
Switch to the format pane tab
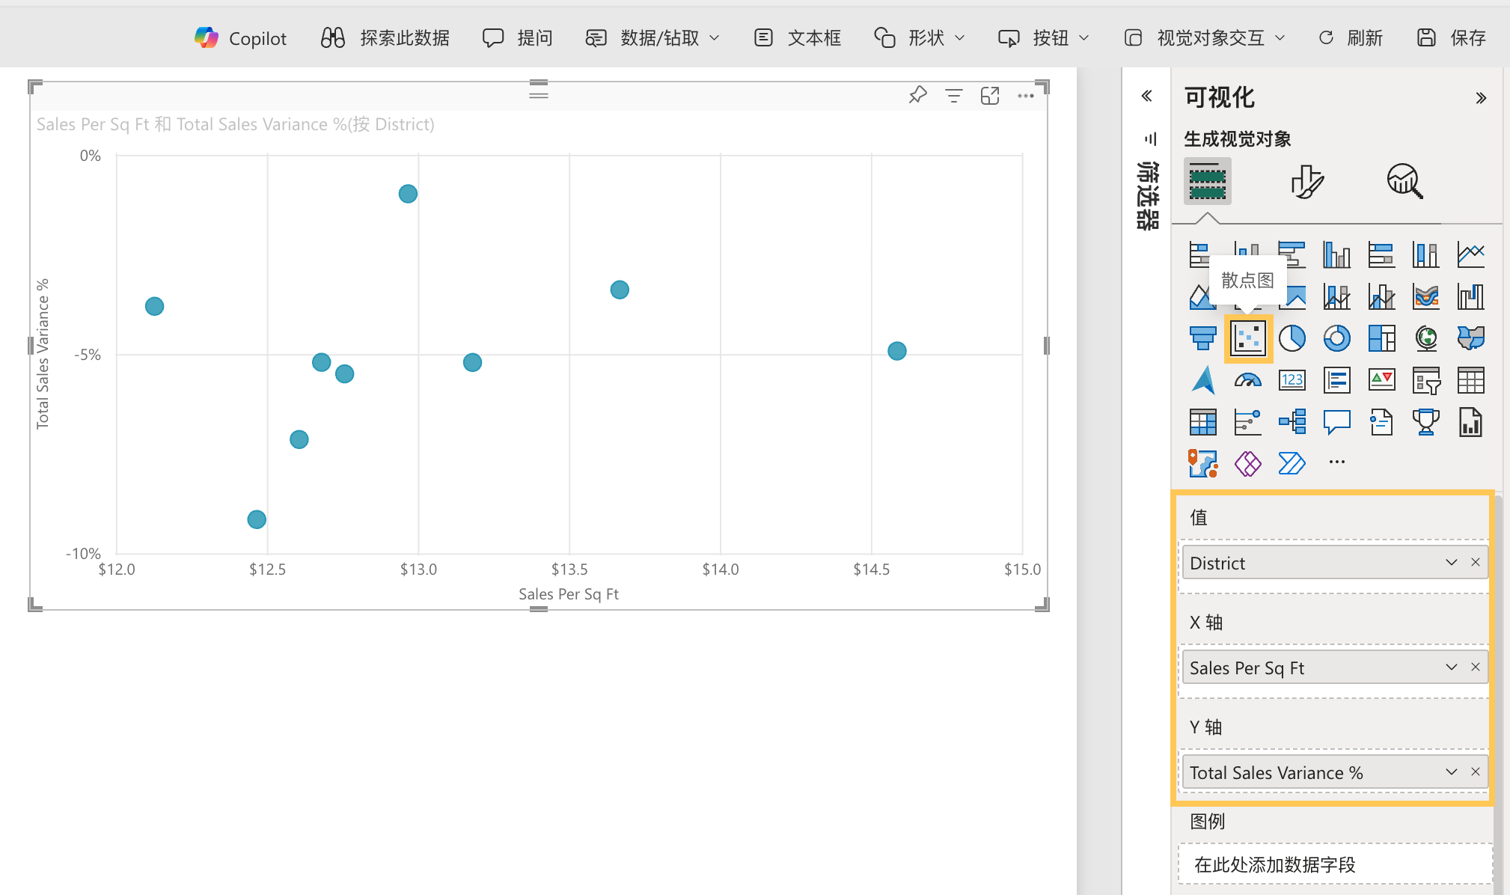pyautogui.click(x=1306, y=180)
